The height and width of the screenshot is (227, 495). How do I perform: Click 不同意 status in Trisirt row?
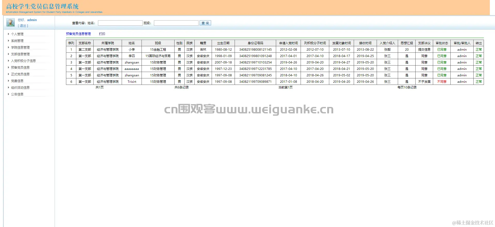coord(442,82)
